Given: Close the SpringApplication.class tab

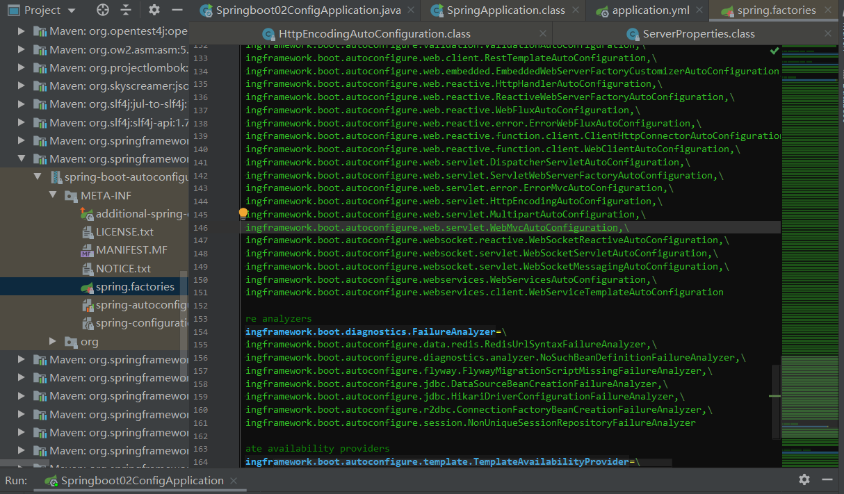Looking at the screenshot, I should point(577,10).
